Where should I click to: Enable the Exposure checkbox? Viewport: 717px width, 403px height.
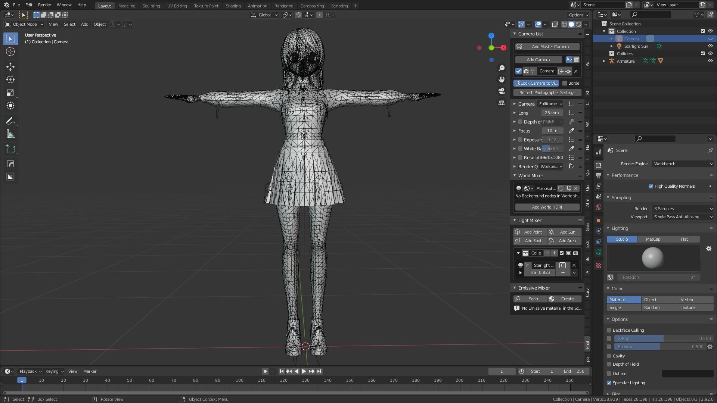pyautogui.click(x=520, y=140)
